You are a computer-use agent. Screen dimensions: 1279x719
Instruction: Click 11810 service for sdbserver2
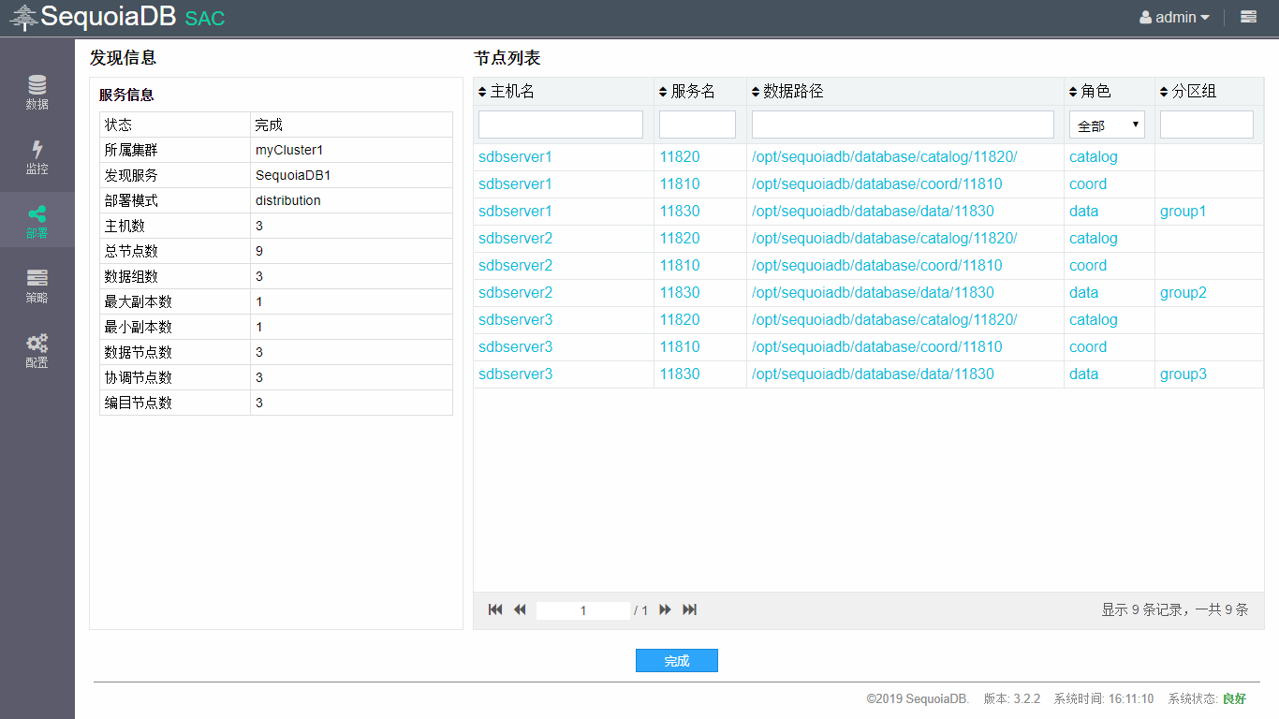coord(680,266)
